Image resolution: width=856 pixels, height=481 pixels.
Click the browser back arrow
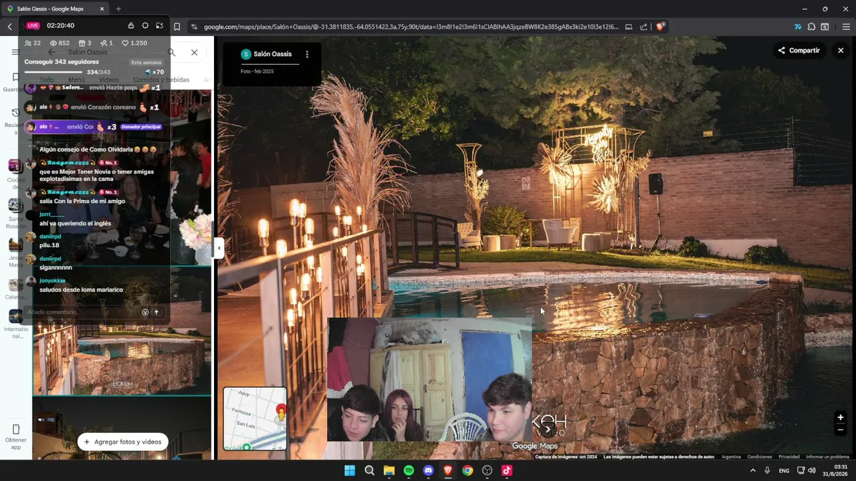9,27
